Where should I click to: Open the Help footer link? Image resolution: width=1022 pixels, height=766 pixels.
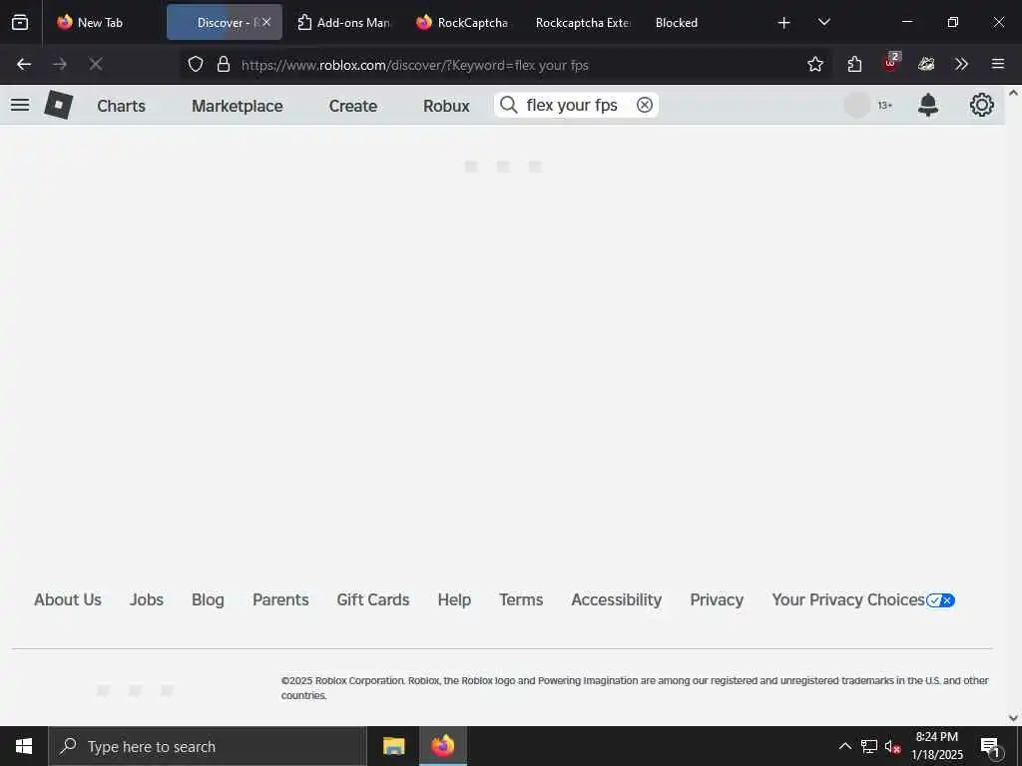tap(454, 599)
